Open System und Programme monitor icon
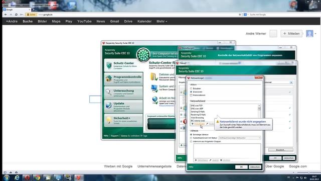321x181 pixels. pyautogui.click(x=154, y=88)
